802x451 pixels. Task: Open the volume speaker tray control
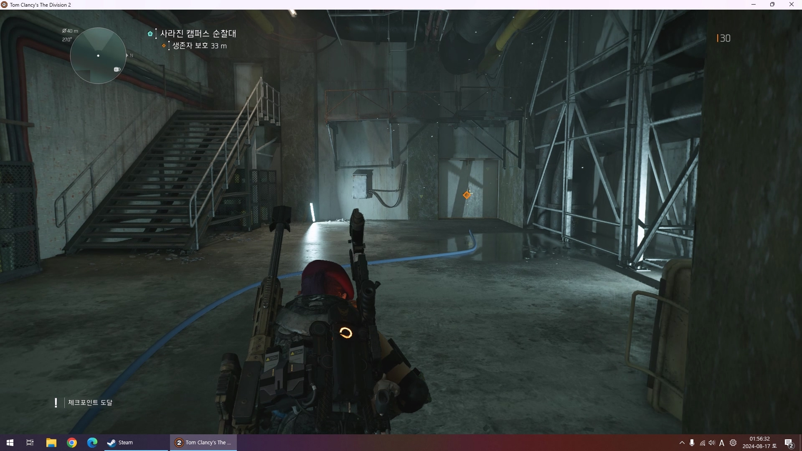(712, 443)
